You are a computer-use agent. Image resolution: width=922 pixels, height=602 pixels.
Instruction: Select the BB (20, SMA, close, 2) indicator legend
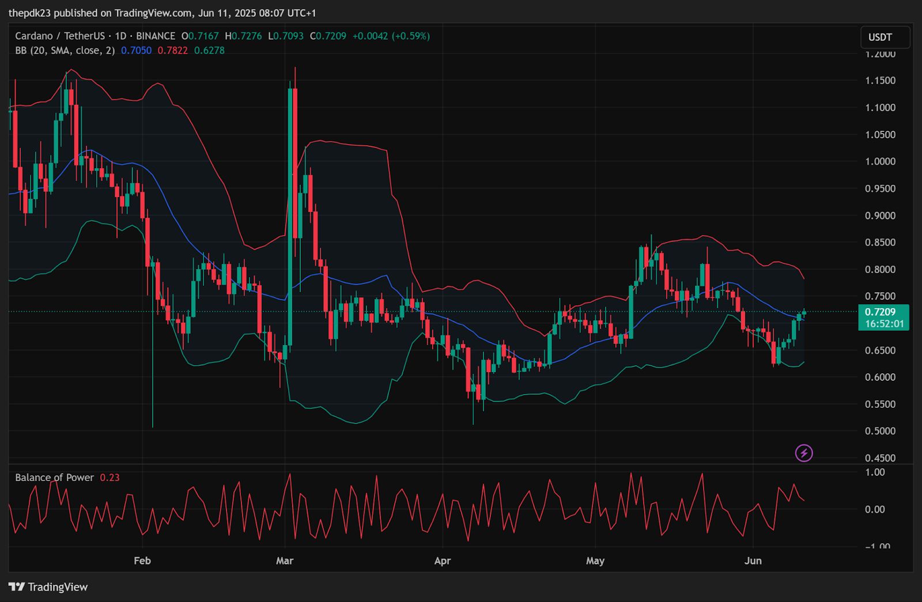(x=65, y=51)
